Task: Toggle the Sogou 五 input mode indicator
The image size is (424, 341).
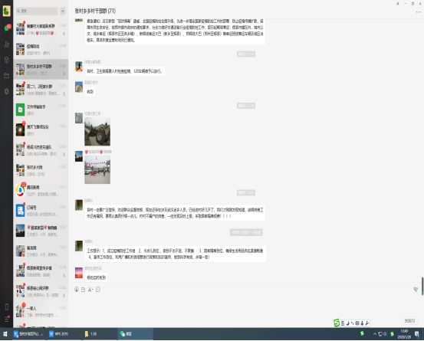Action: point(343,323)
